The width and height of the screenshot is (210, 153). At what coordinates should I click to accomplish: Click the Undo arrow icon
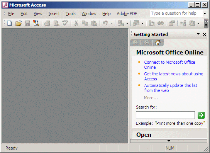click(105, 23)
